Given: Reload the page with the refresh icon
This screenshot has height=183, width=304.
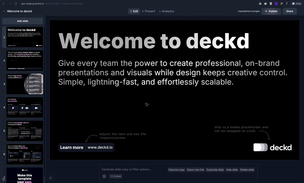Looking at the screenshot, I should point(16,3).
